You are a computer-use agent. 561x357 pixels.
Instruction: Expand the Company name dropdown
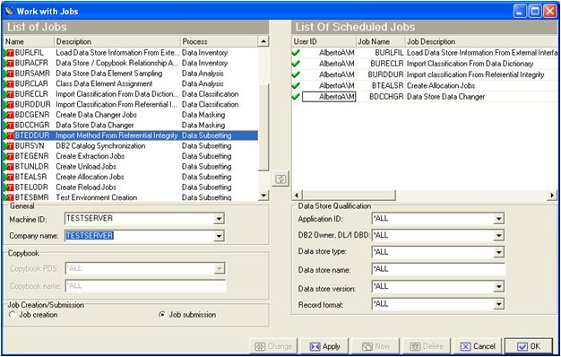click(219, 236)
